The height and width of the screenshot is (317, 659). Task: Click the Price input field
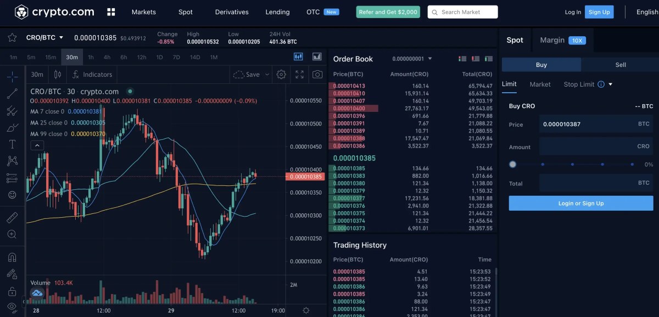click(596, 124)
